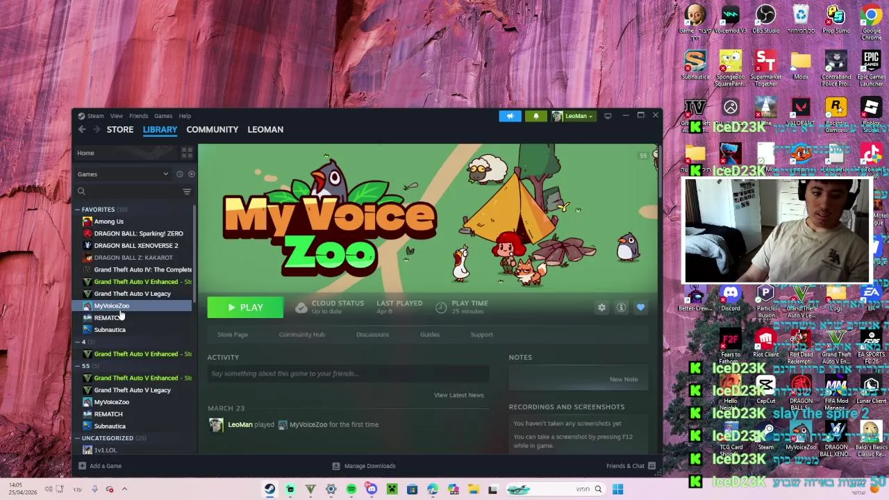Open Manage Downloads at Steam bottom bar

(363, 466)
